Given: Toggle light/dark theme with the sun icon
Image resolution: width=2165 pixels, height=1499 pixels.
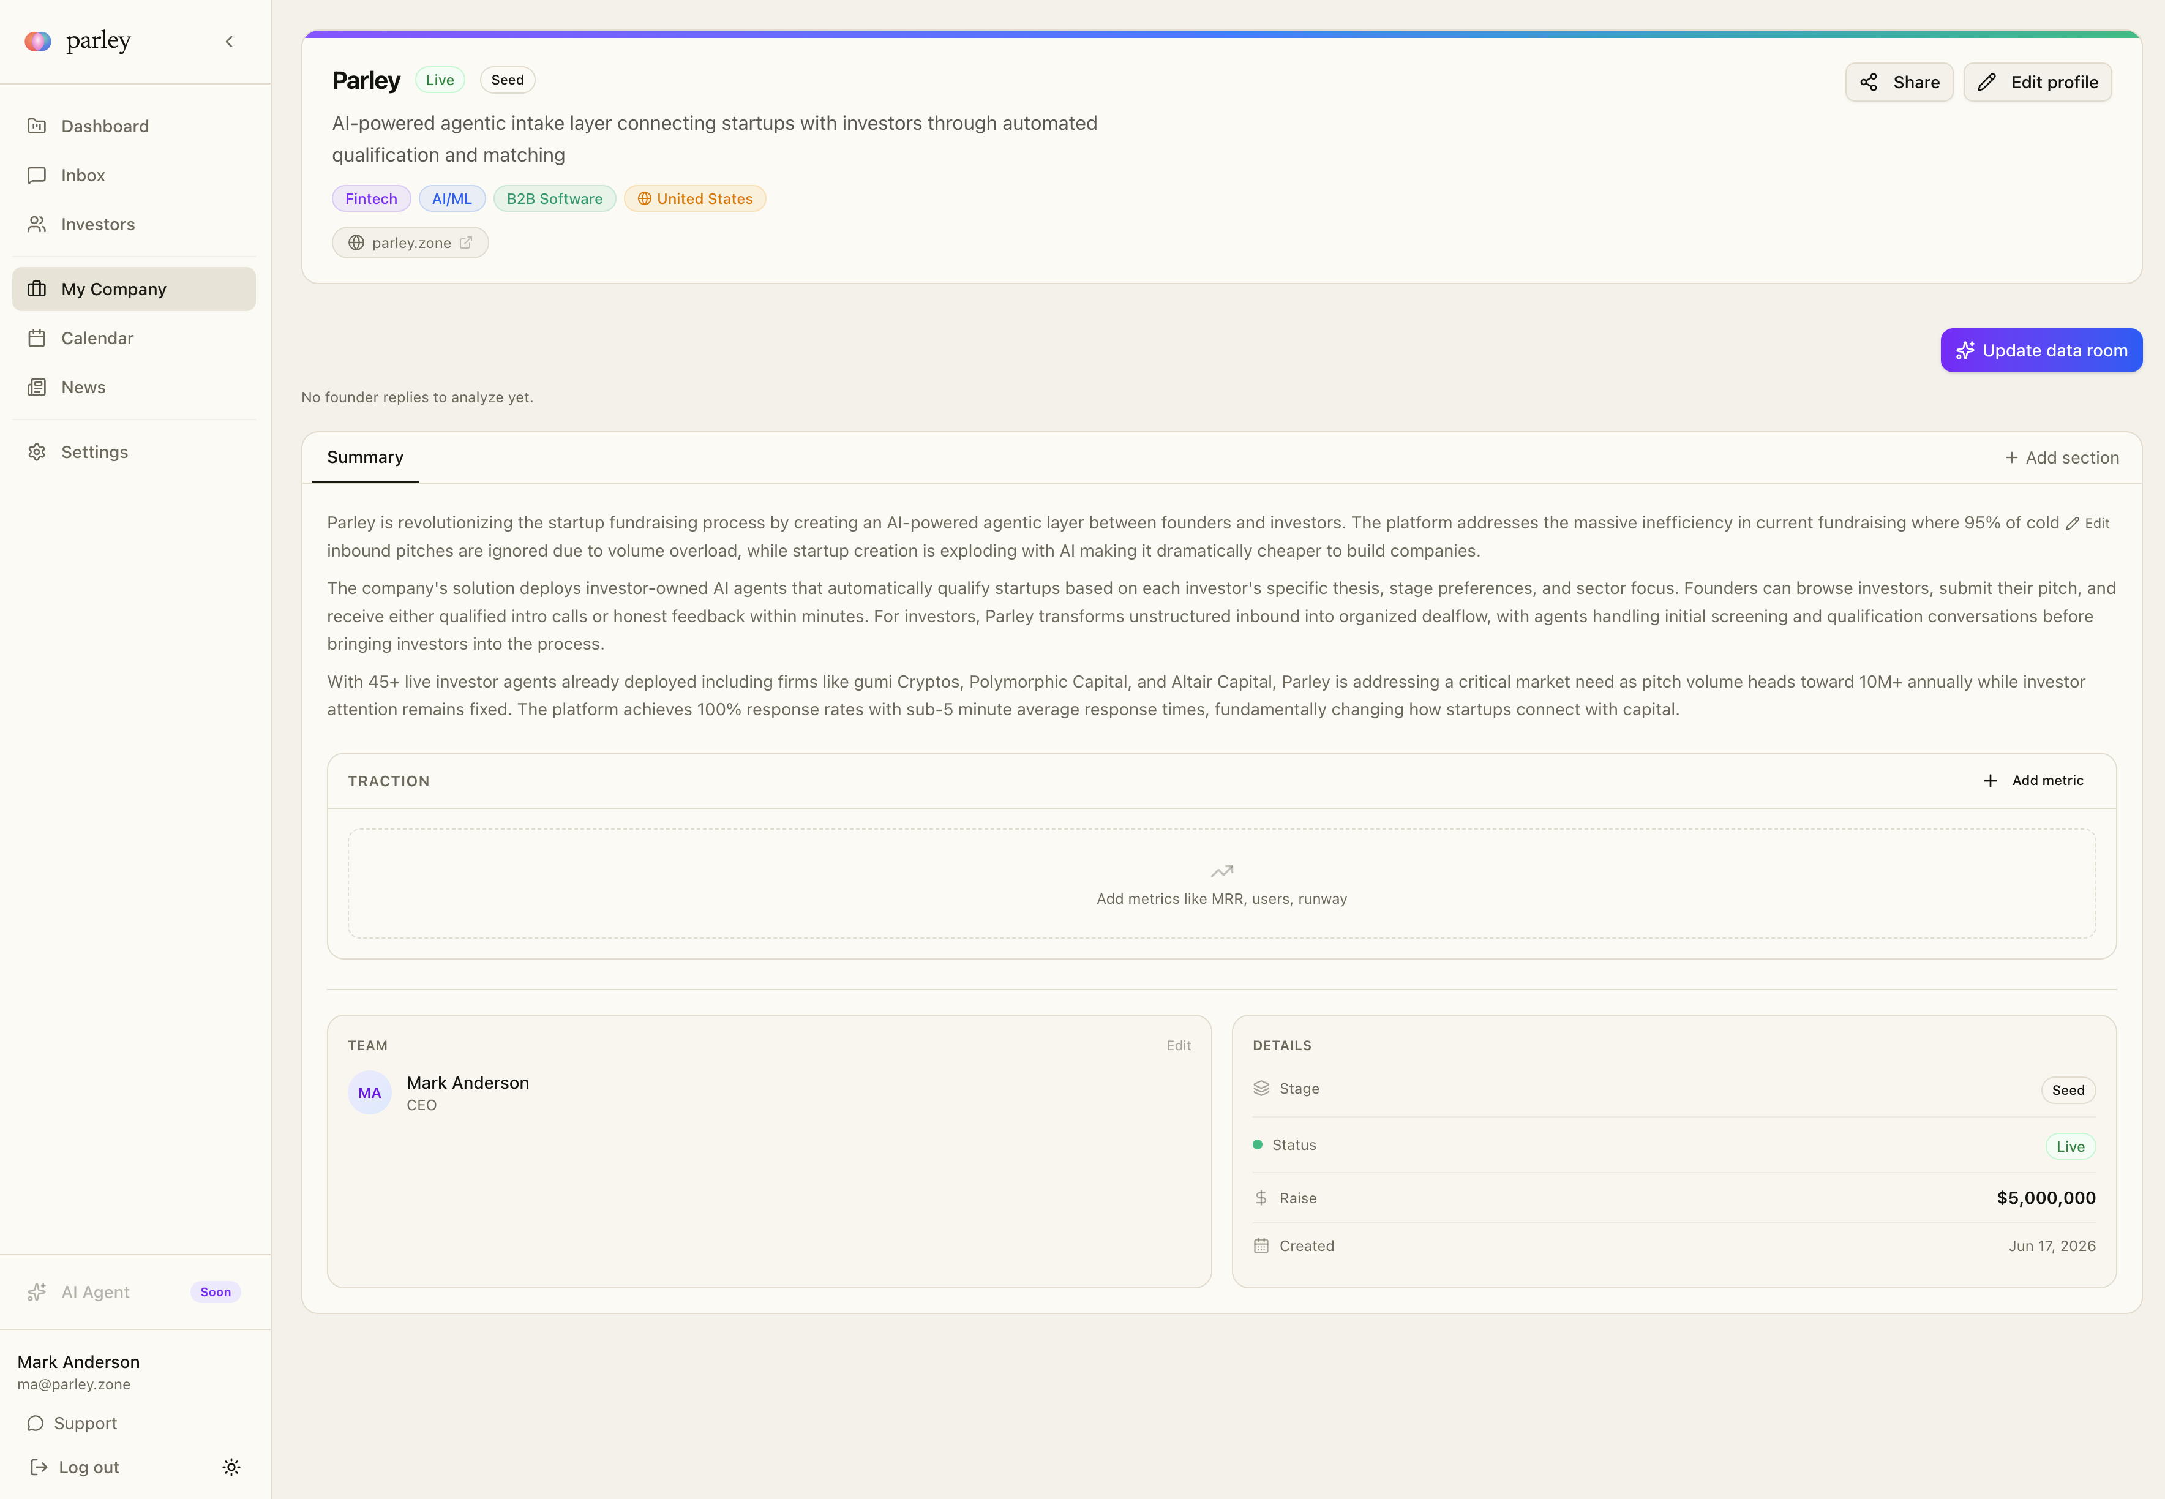Looking at the screenshot, I should click(x=231, y=1467).
